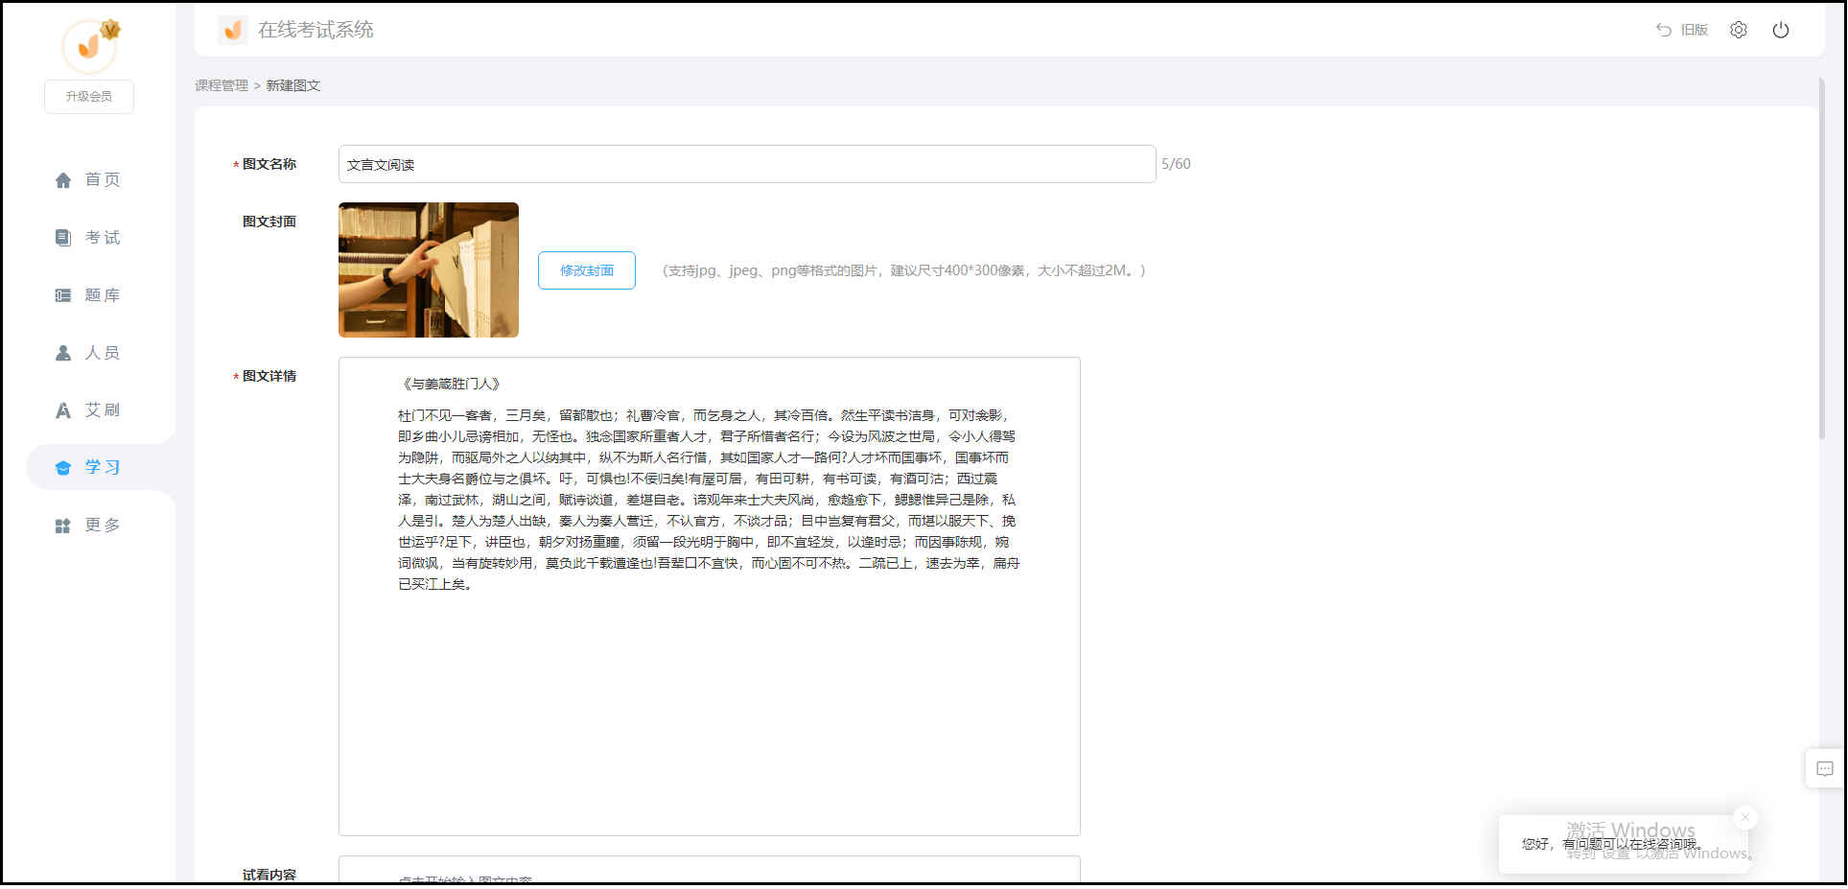Click the 5/60 character counter text

coord(1177,164)
